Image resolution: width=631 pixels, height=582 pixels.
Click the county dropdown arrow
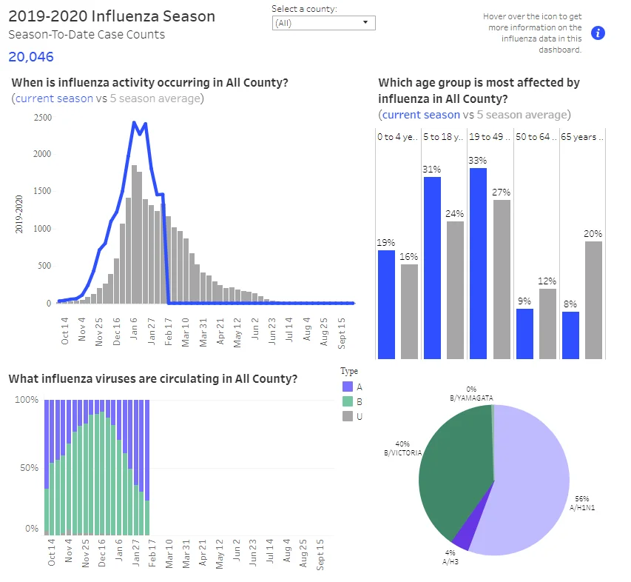[365, 22]
